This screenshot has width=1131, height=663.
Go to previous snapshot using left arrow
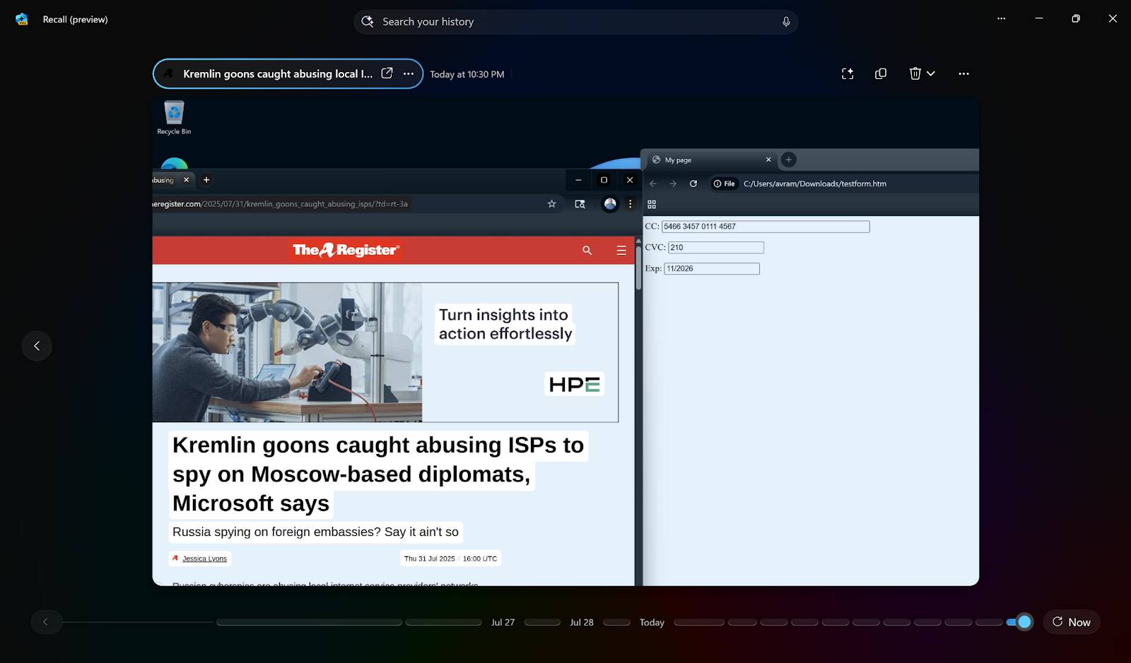point(37,346)
